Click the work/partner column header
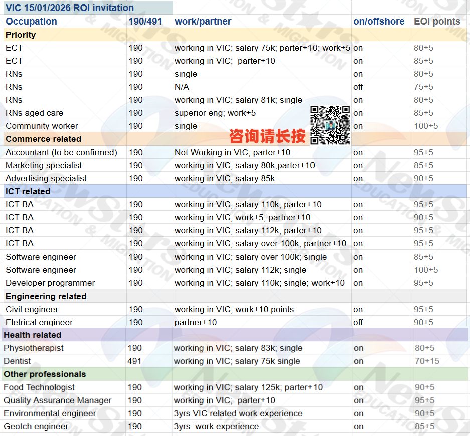The height and width of the screenshot is (436, 470). (x=203, y=21)
